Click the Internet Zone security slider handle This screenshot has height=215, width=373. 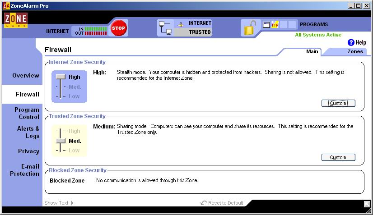coord(61,77)
